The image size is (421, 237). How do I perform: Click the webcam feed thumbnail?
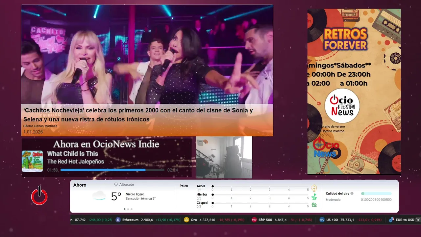[224, 157]
